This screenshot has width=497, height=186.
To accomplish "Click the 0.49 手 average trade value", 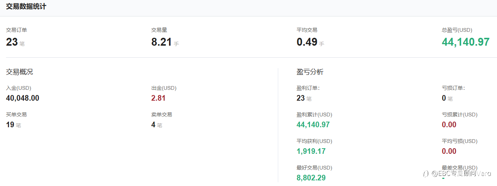I will click(310, 42).
